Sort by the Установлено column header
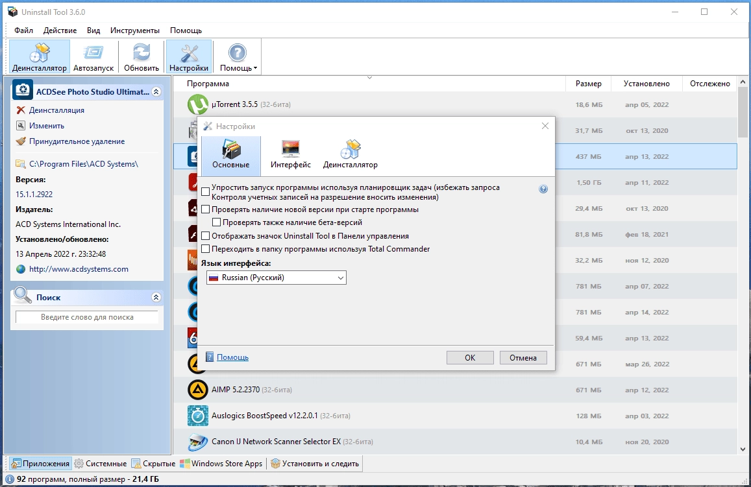This screenshot has height=487, width=751. [x=646, y=84]
